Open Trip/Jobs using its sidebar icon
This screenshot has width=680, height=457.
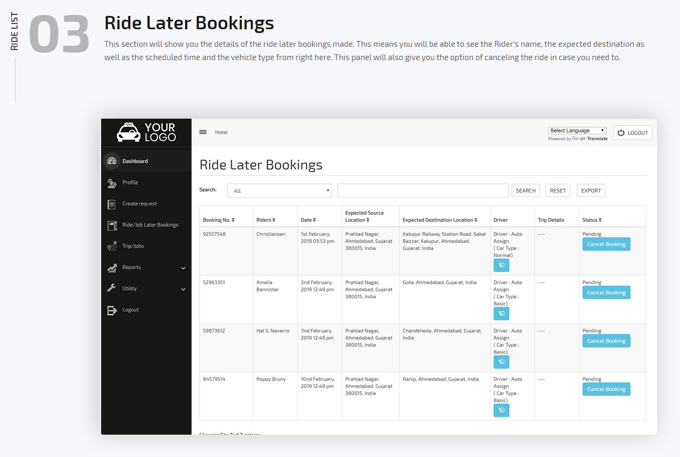[x=112, y=246]
